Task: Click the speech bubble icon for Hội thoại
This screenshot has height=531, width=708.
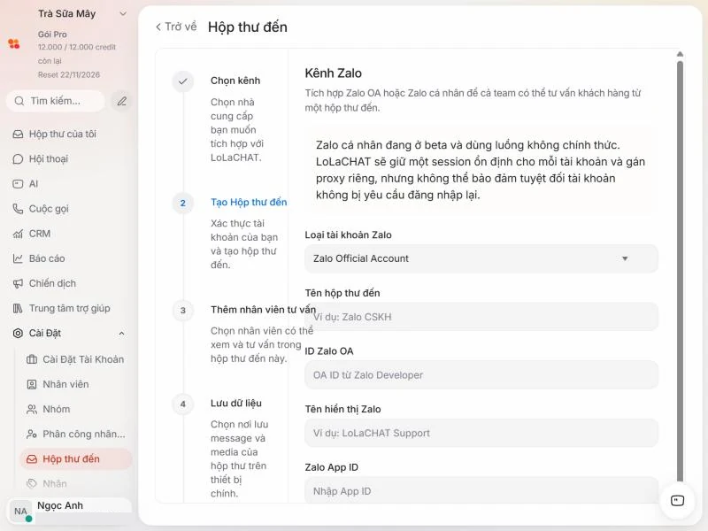Action: 18,159
